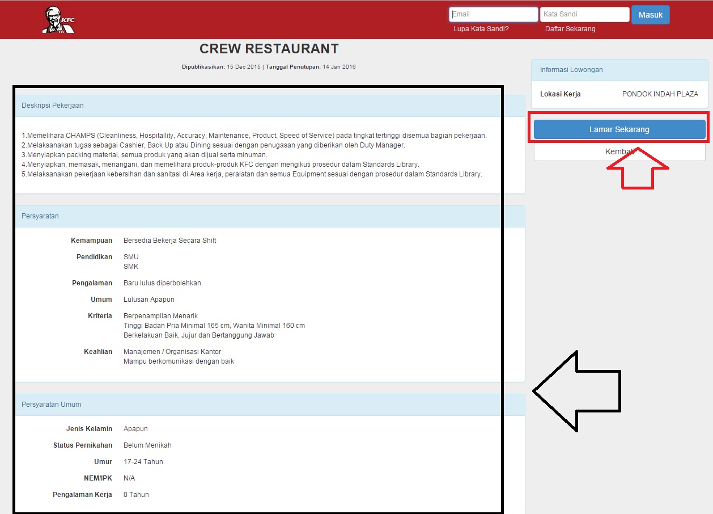Viewport: 713px width, 514px height.
Task: Open the Daftar Sekarang registration link
Action: coord(570,28)
